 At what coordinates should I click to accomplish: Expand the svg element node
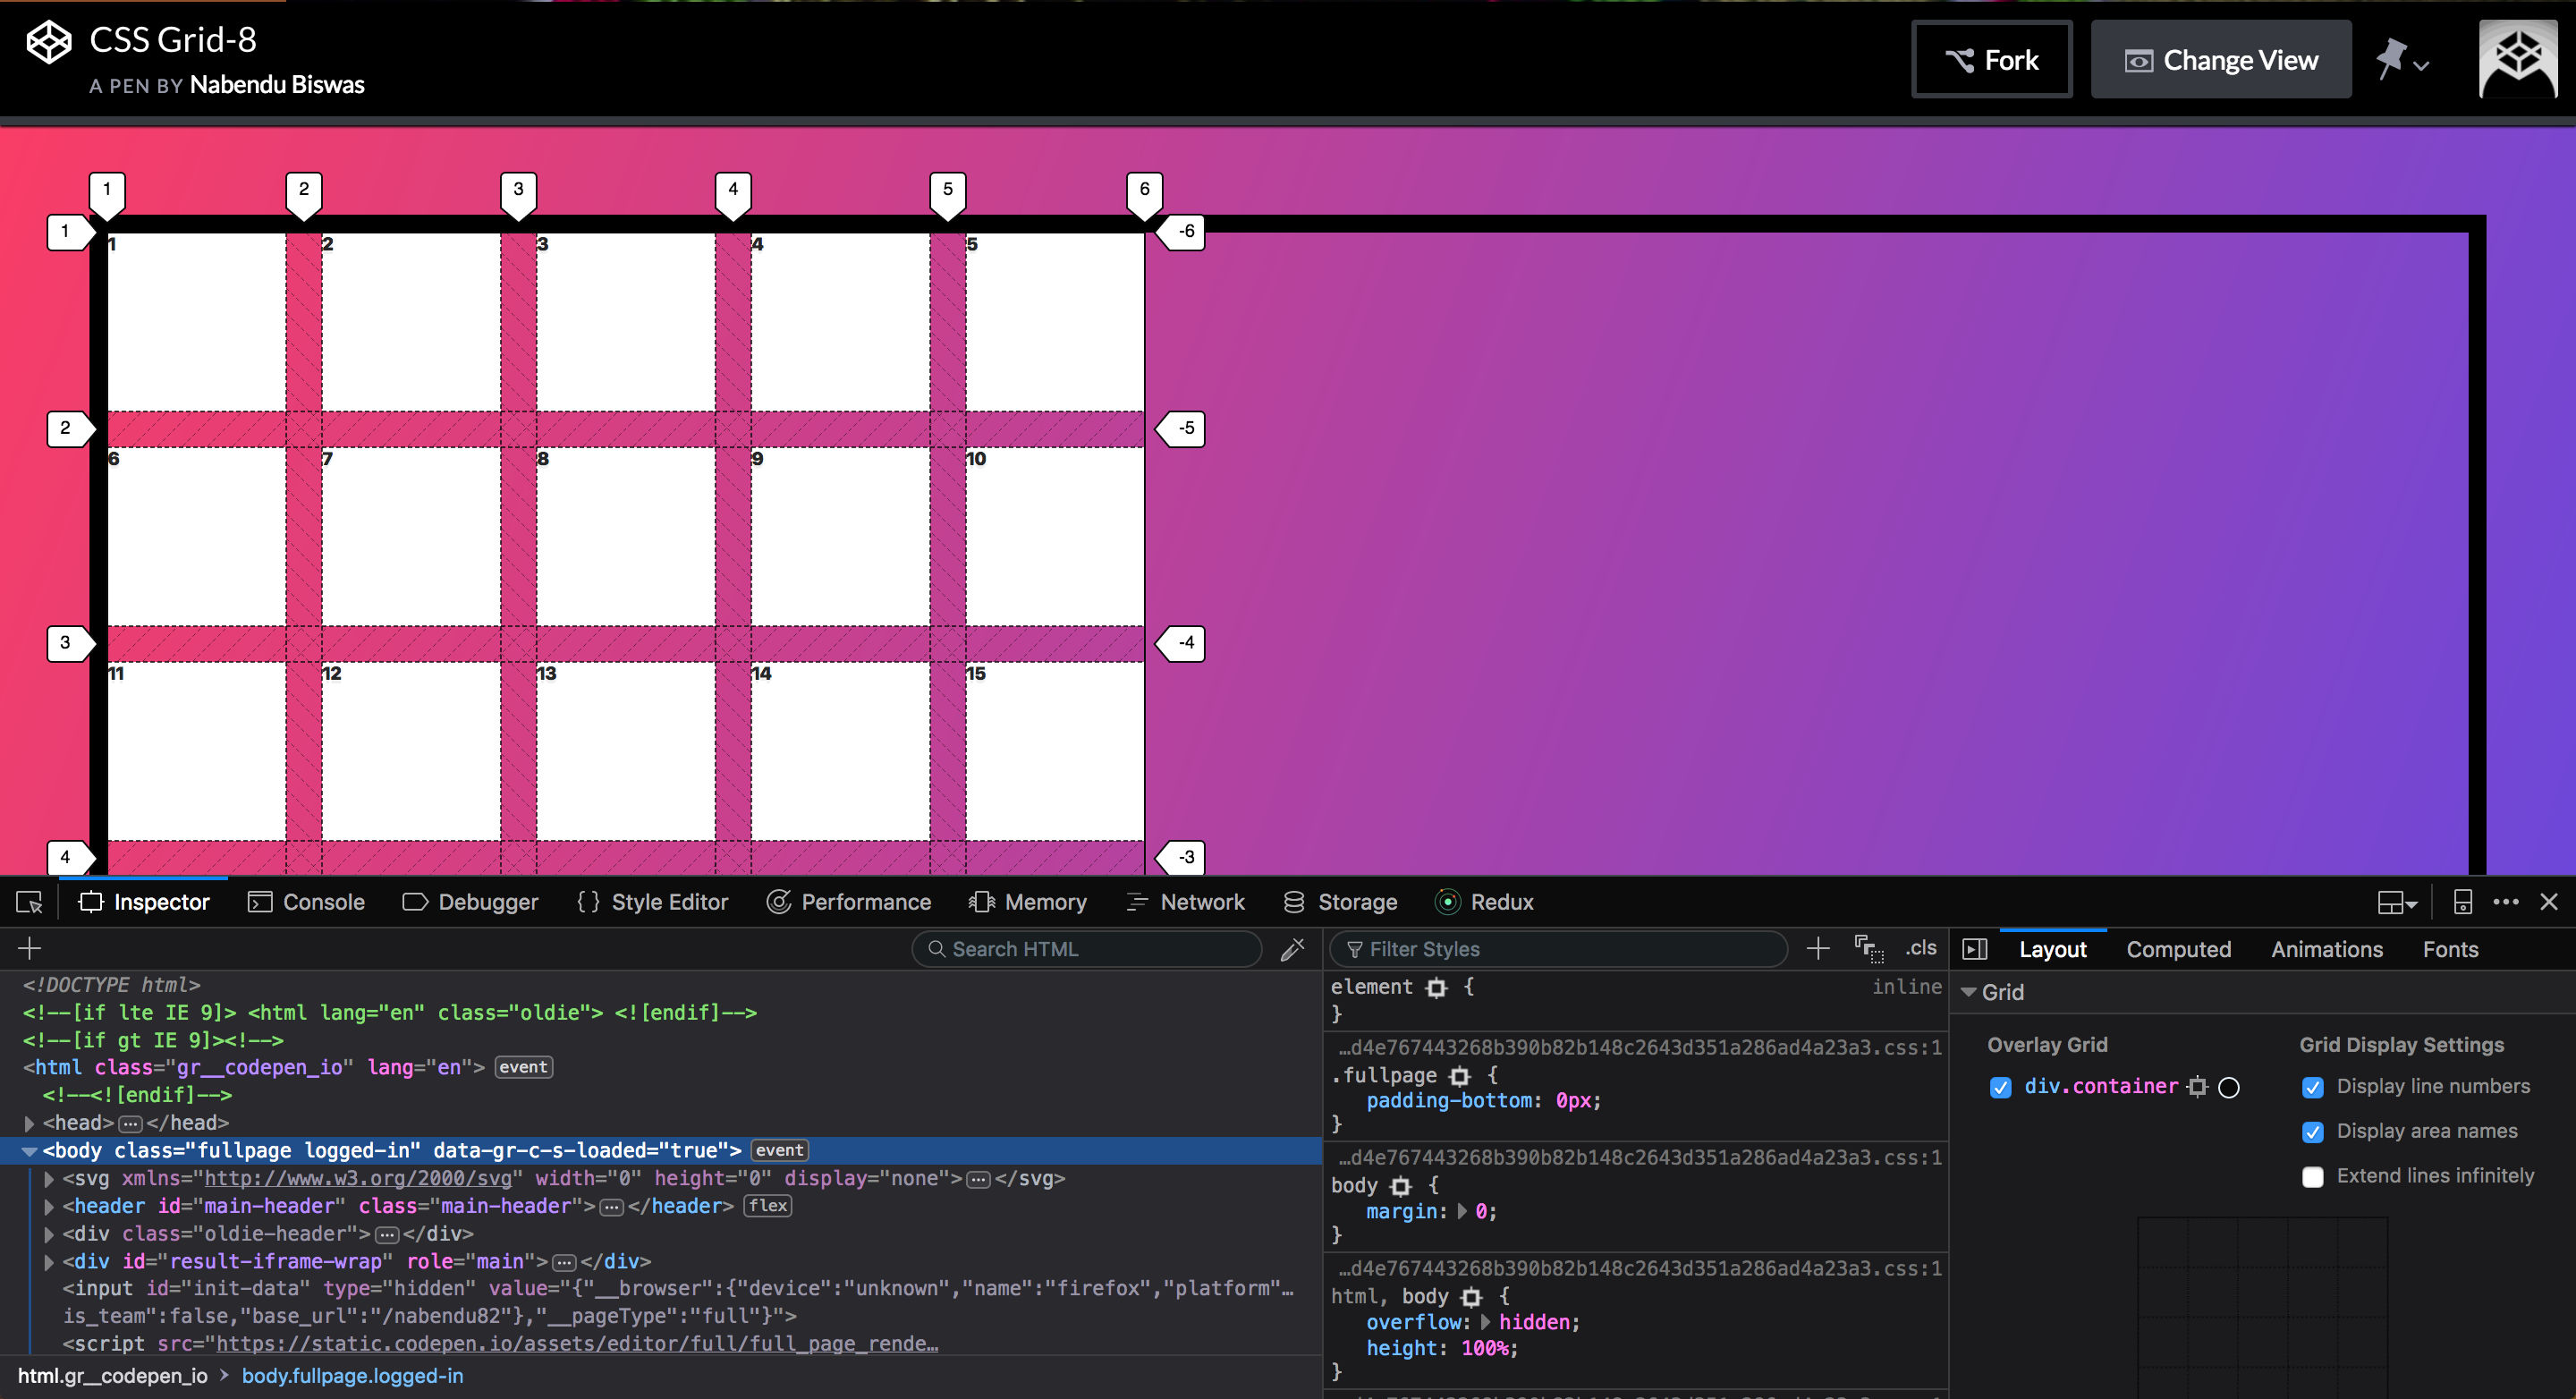click(x=49, y=1178)
